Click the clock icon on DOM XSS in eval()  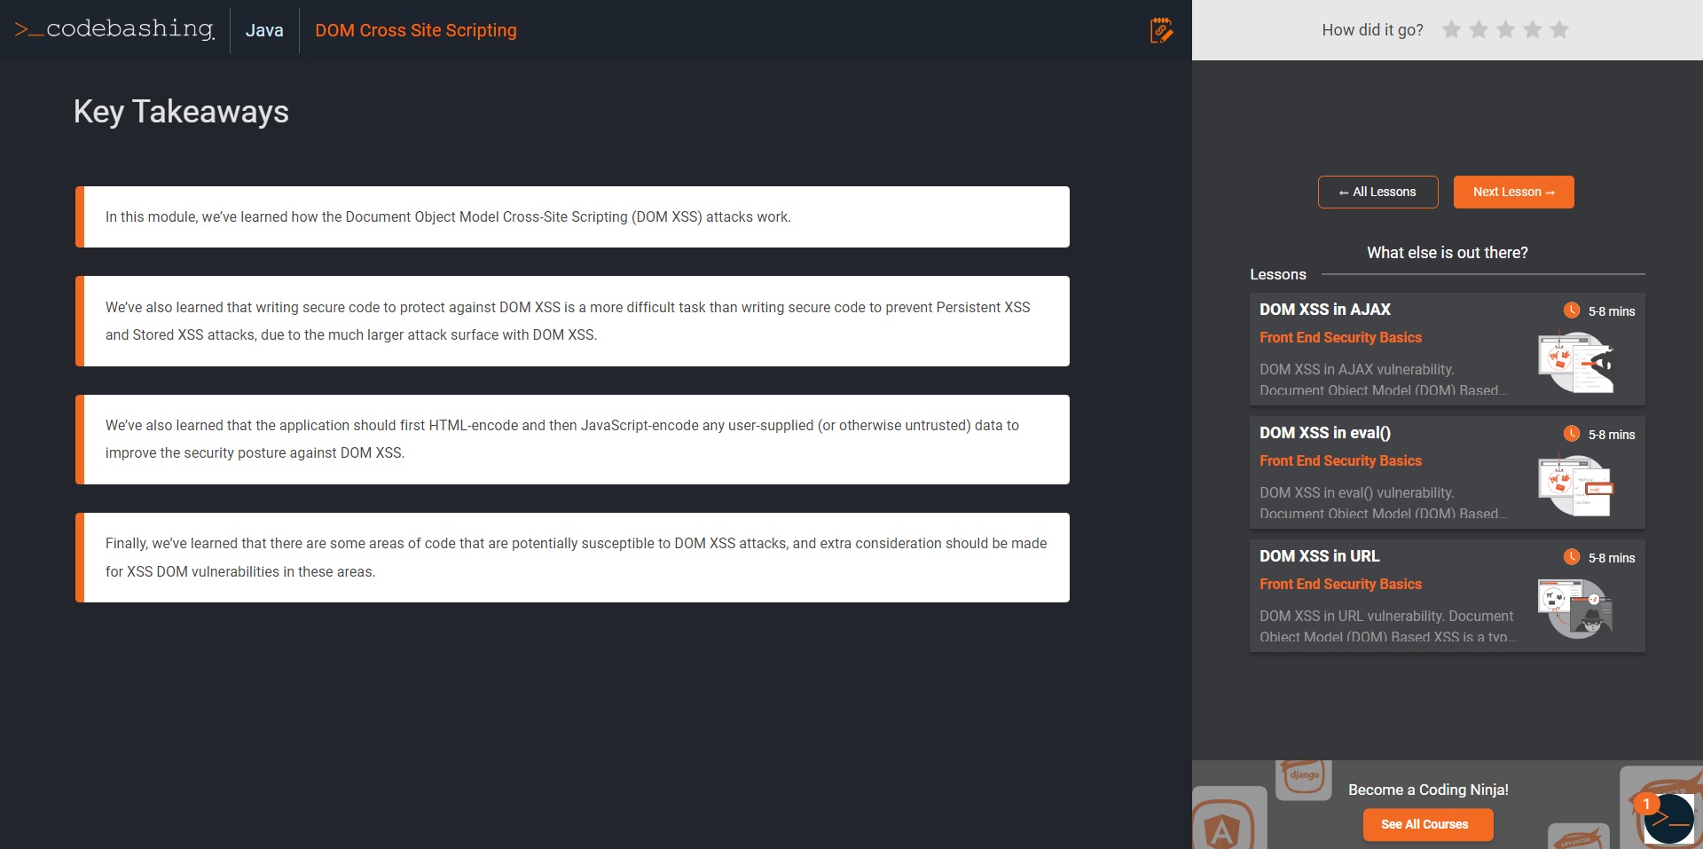1572,435
